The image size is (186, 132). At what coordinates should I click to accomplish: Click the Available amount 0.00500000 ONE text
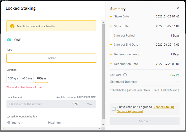(76, 97)
